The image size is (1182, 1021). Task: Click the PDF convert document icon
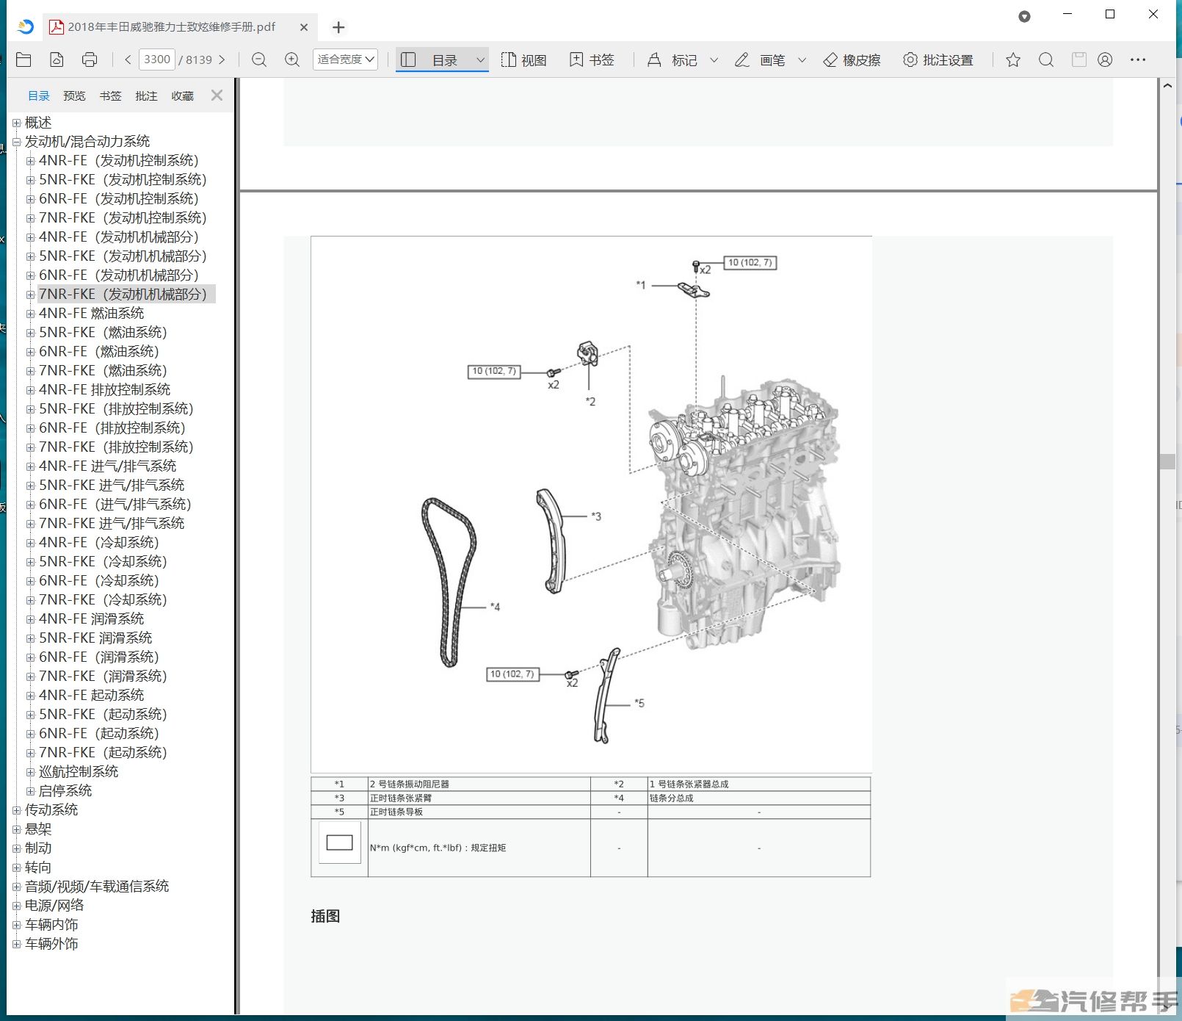point(57,60)
